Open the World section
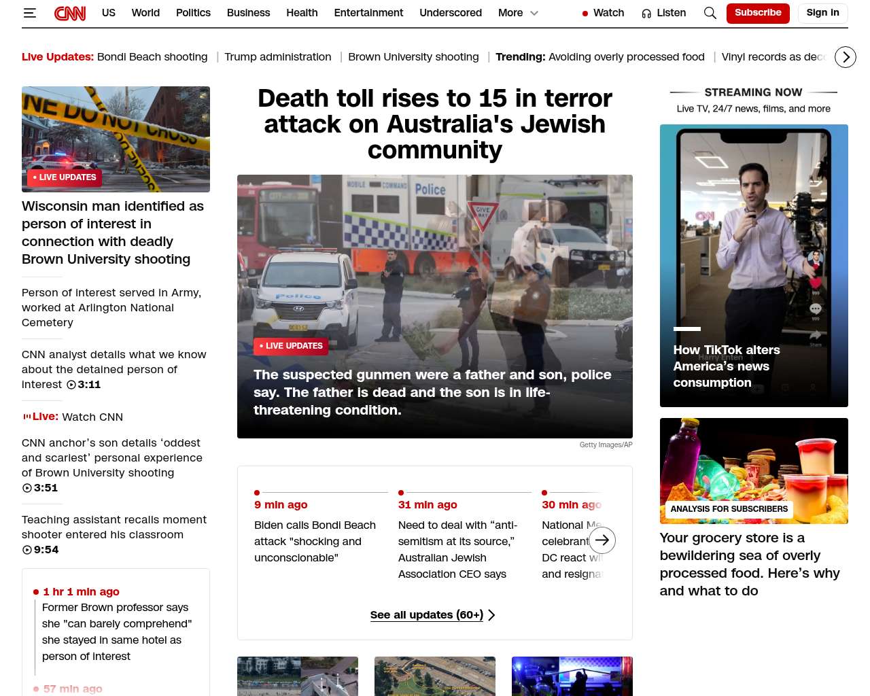The image size is (870, 696). tap(145, 13)
